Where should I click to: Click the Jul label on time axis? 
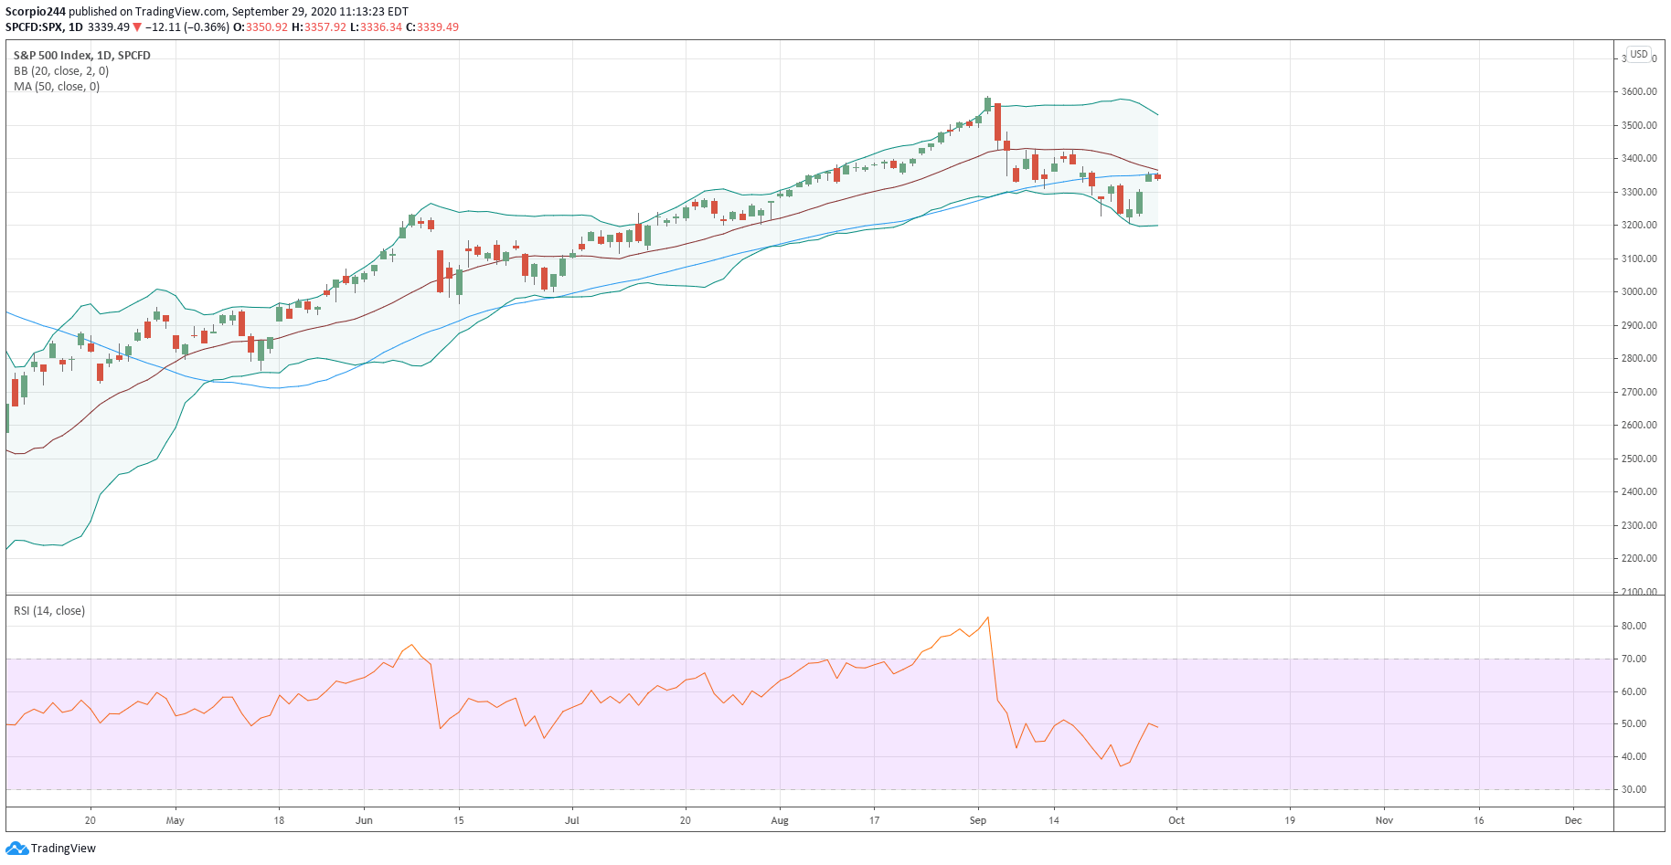[x=572, y=820]
